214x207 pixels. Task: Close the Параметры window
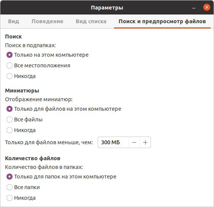(x=207, y=7)
